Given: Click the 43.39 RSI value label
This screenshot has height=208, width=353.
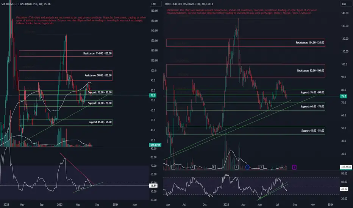Looking at the screenshot, I should [344, 189].
